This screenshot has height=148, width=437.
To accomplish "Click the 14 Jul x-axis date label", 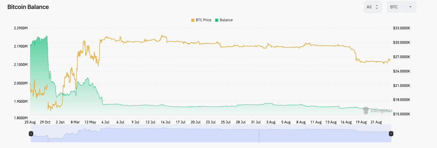I will click(165, 122).
